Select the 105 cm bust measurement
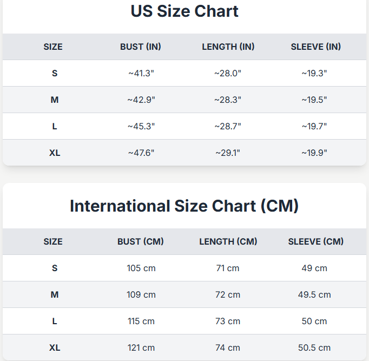The width and height of the screenshot is (369, 361). pos(141,268)
